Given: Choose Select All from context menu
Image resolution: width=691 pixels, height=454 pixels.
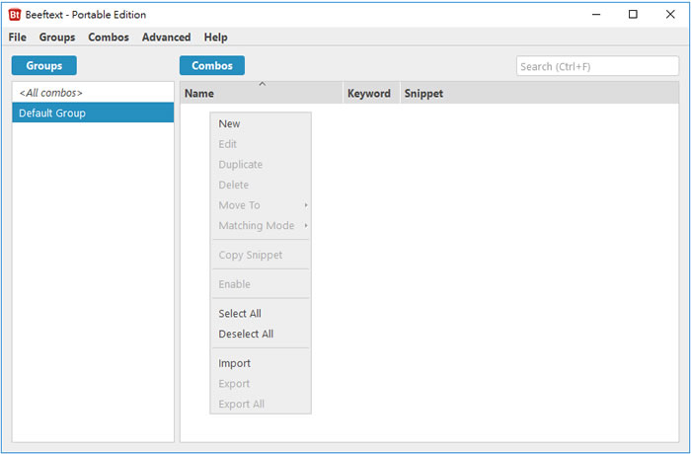Looking at the screenshot, I should tap(240, 314).
